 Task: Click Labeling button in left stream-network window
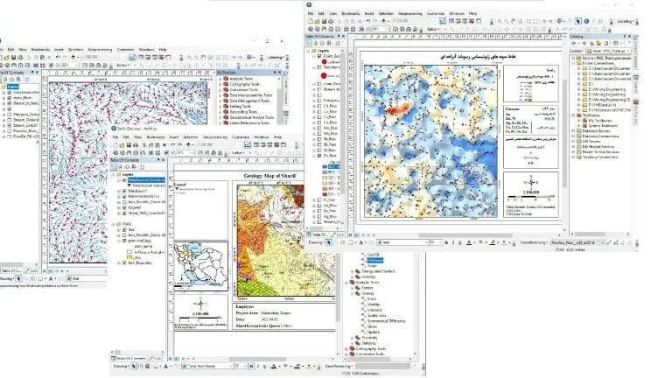(x=276, y=57)
